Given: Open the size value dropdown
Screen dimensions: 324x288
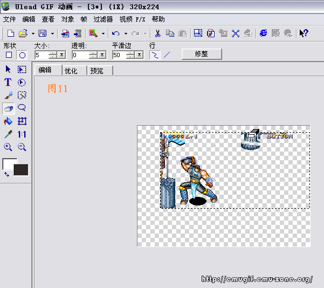Looking at the screenshot, I should tap(61, 55).
